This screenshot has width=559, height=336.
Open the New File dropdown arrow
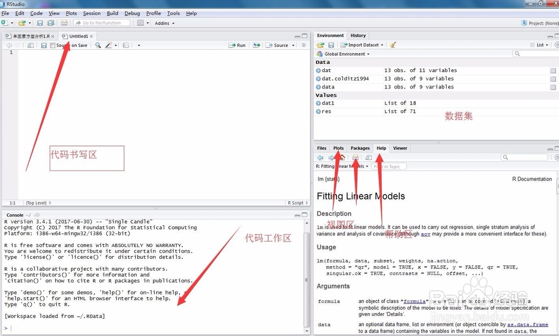[12, 23]
